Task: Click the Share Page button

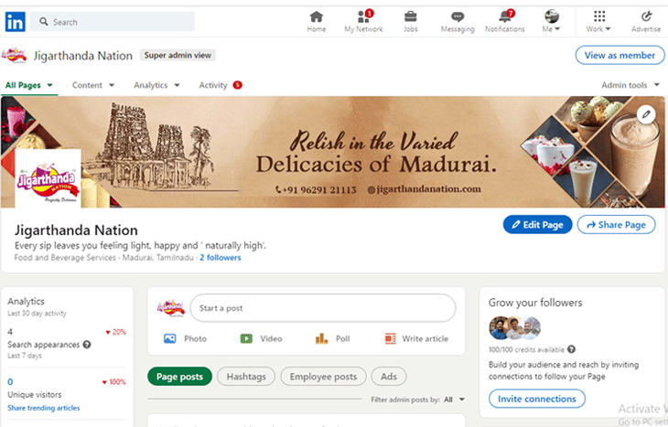Action: (616, 225)
